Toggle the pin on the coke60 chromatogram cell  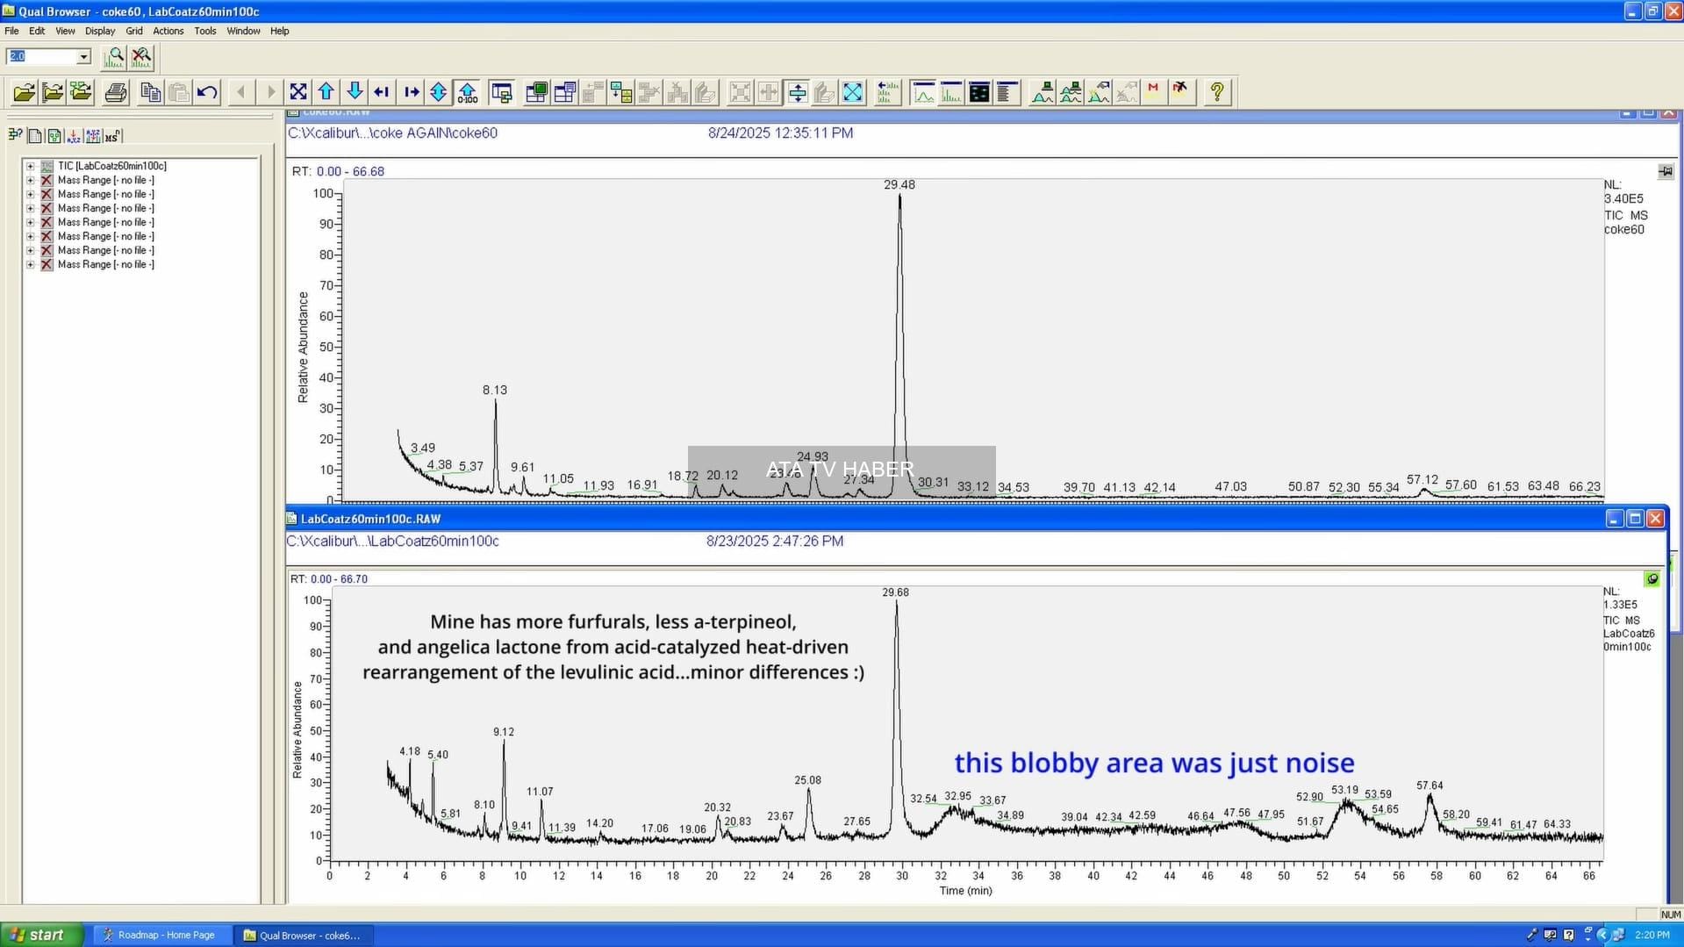coord(1666,171)
